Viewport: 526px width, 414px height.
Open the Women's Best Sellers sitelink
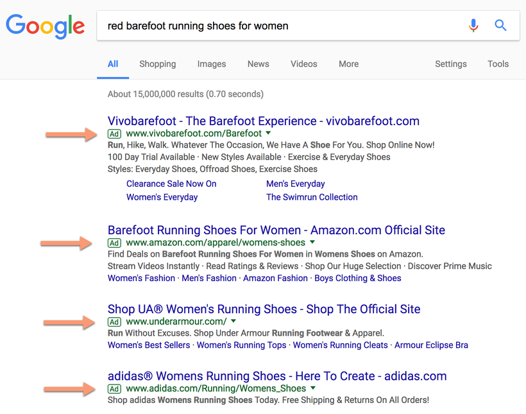click(x=149, y=345)
